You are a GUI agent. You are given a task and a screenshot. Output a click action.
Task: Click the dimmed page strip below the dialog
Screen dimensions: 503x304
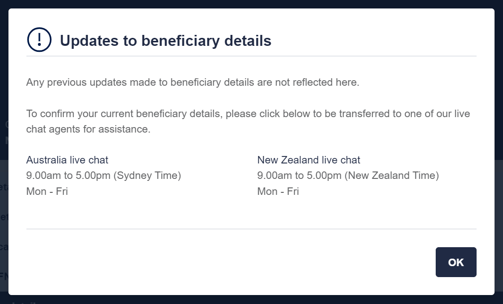pos(251,300)
